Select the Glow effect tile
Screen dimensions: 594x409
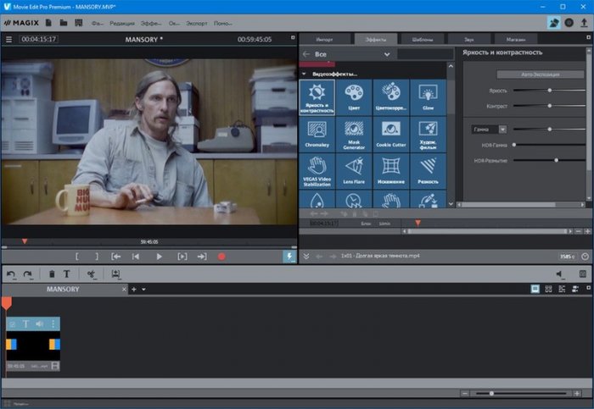pos(427,97)
